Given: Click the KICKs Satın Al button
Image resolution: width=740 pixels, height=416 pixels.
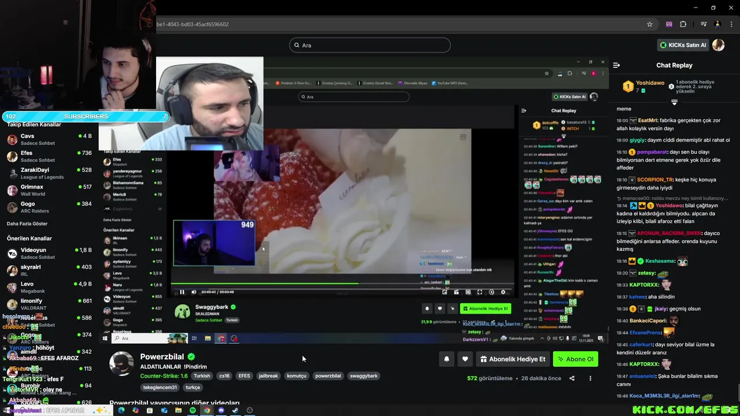Looking at the screenshot, I should point(683,45).
